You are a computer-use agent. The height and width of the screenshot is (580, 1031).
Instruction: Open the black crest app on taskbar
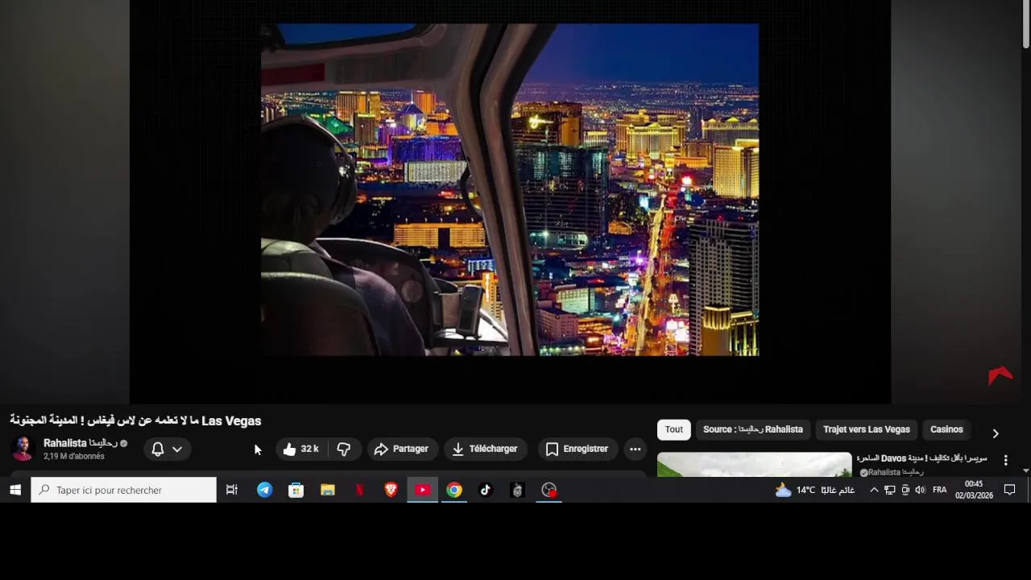point(517,490)
